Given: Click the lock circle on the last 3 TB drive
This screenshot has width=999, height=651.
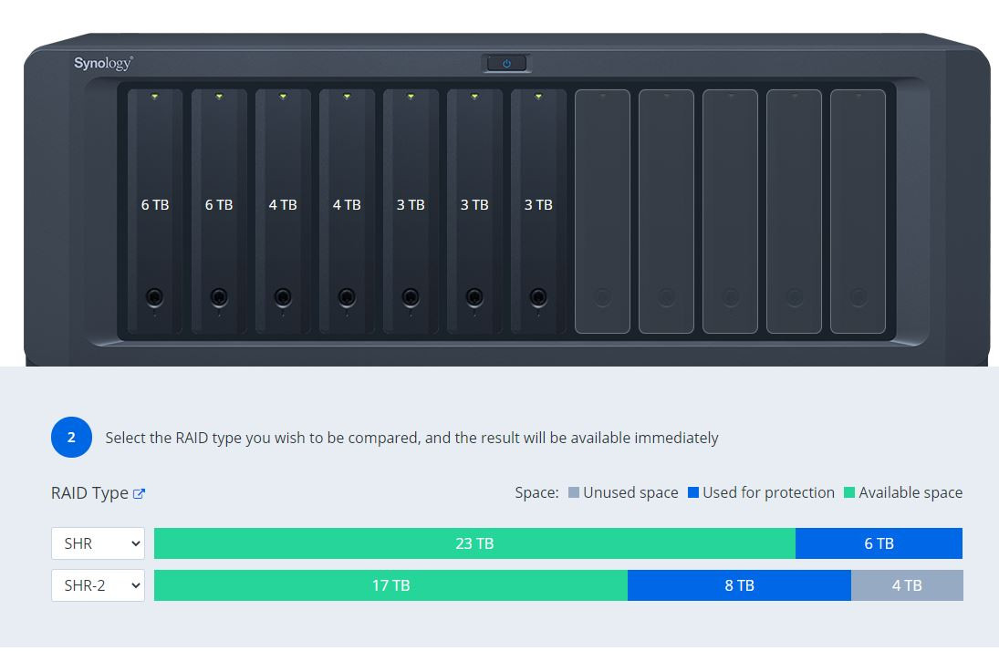Looking at the screenshot, I should point(538,297).
